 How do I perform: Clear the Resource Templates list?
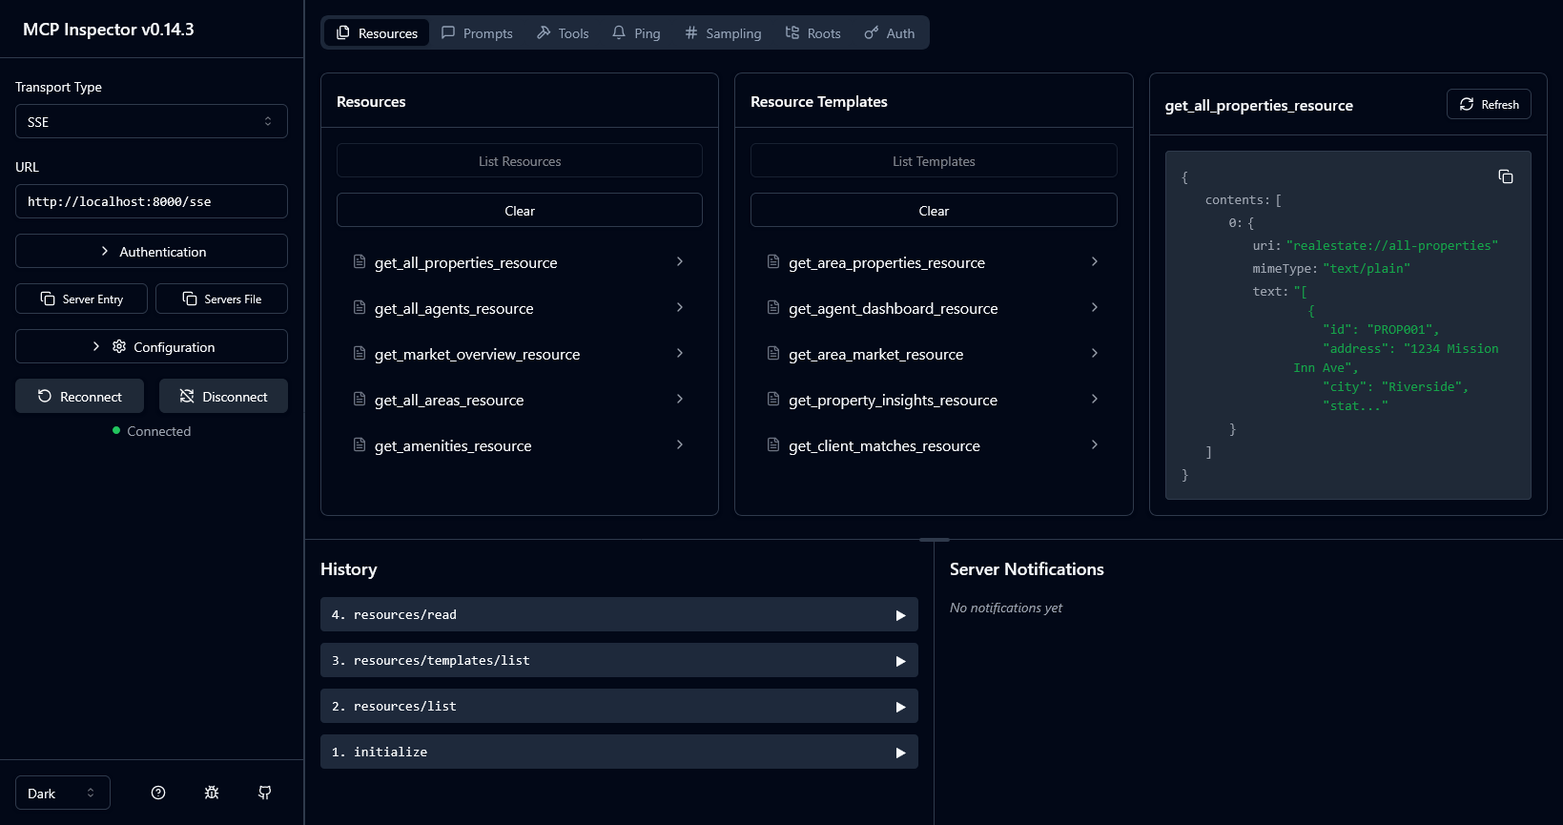pyautogui.click(x=934, y=210)
